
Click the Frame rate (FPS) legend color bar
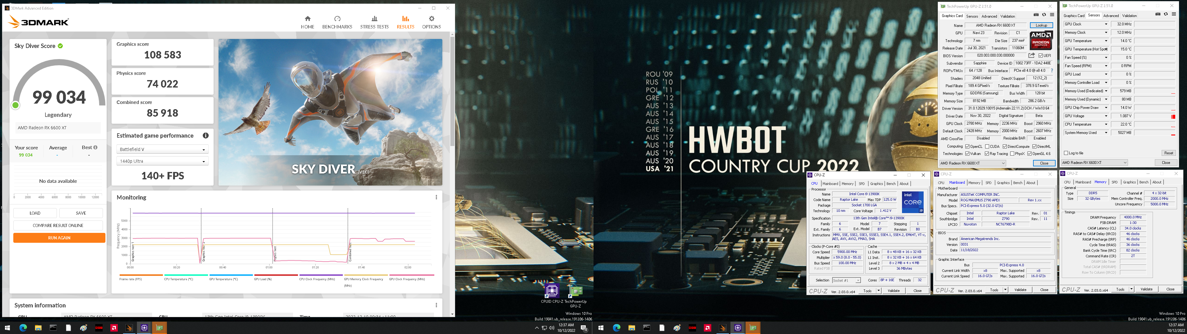[x=141, y=275]
